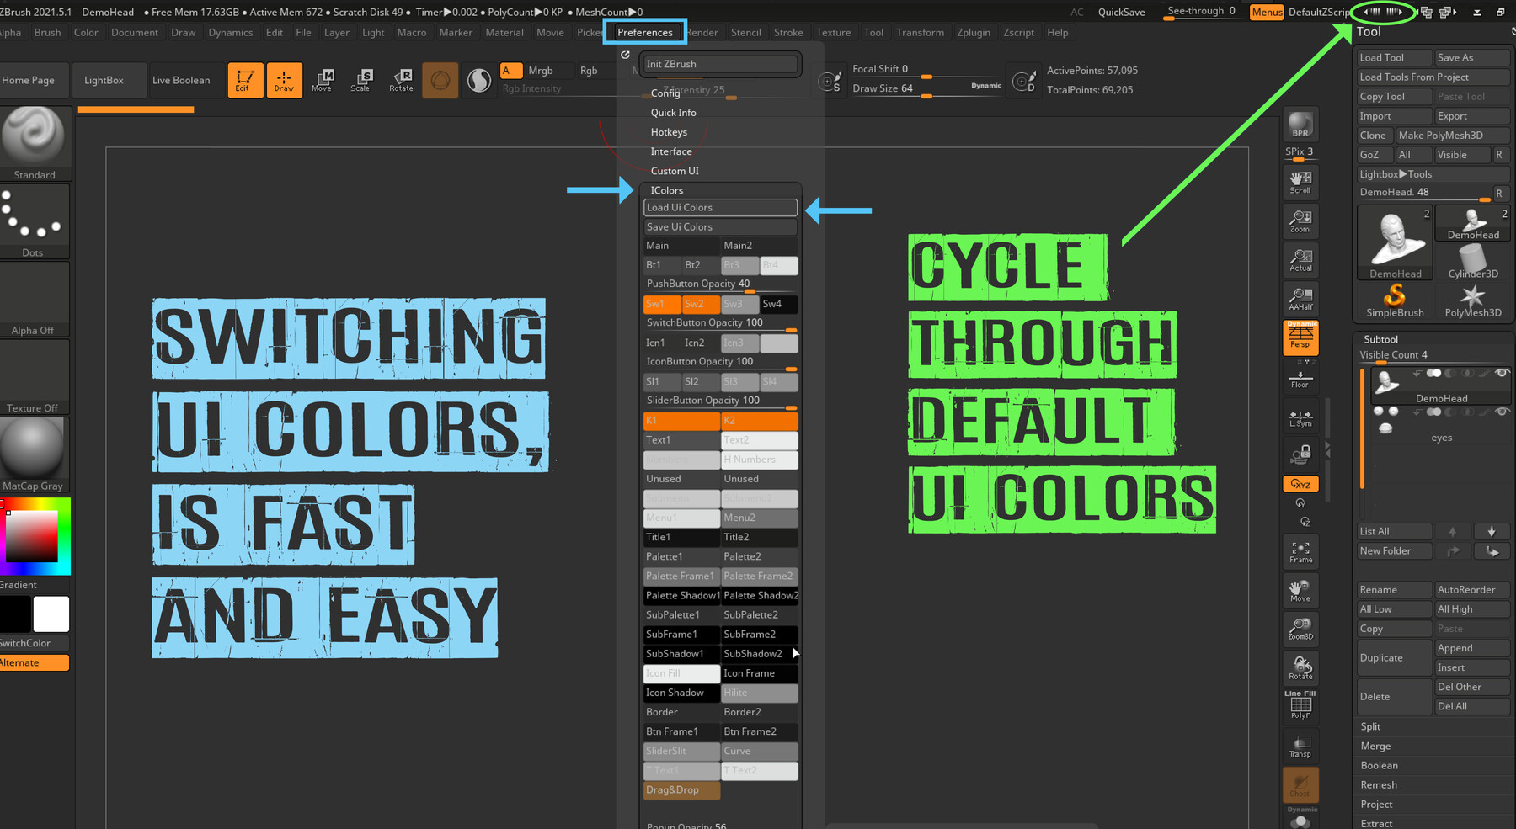This screenshot has height=829, width=1516.
Task: Activate the Ghost transparency icon
Action: pos(1300,784)
